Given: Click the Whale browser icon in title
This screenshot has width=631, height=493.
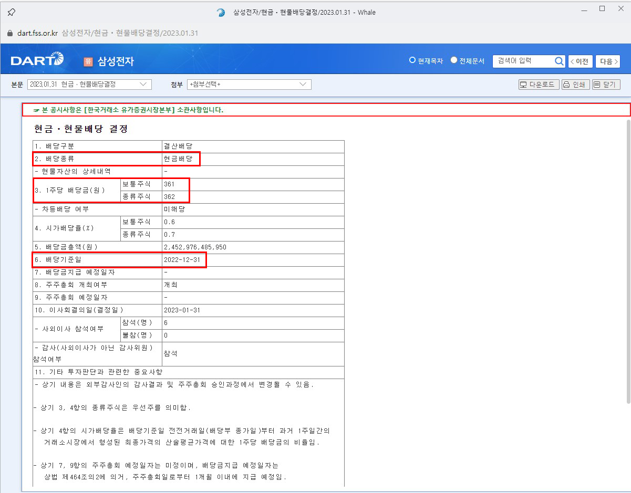Looking at the screenshot, I should pos(221,12).
